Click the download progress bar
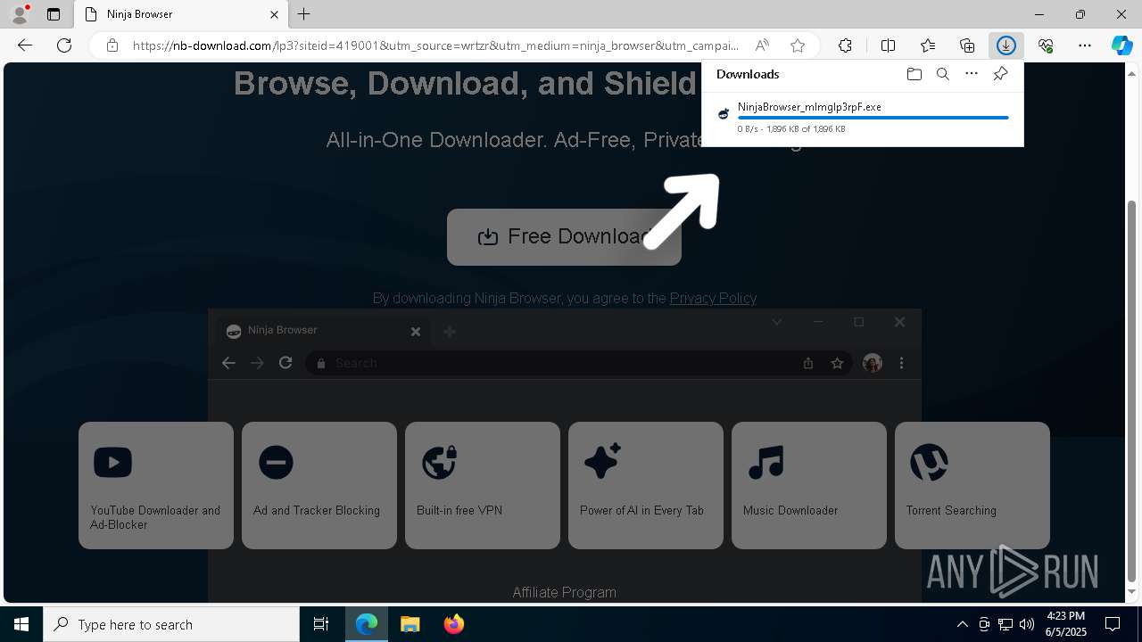1142x642 pixels. pyautogui.click(x=873, y=118)
